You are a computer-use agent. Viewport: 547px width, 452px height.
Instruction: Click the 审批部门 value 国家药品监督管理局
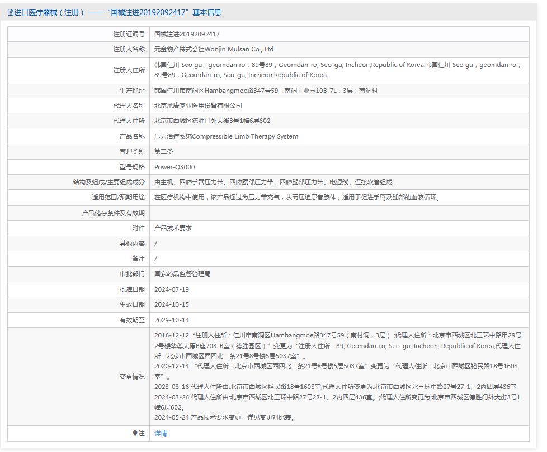(x=190, y=274)
